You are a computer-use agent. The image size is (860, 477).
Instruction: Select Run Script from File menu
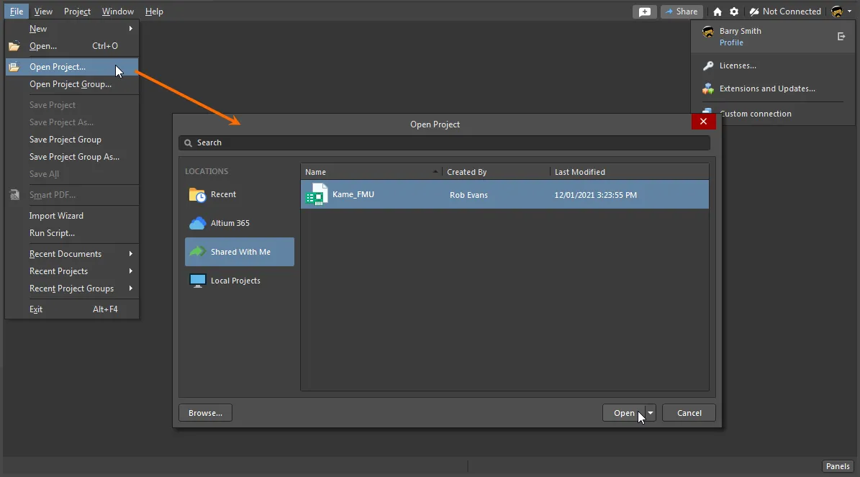72,233
